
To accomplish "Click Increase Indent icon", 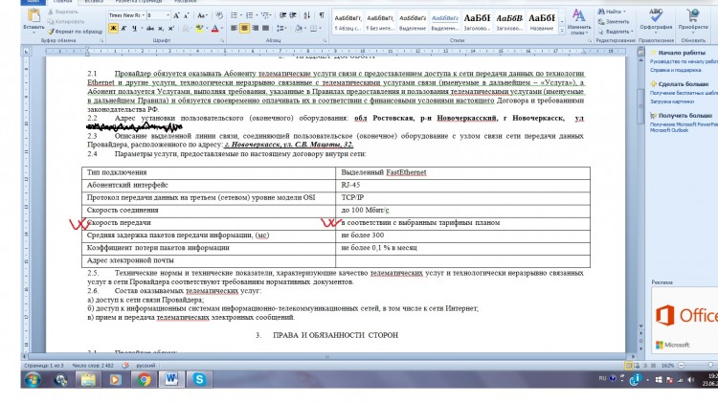I will (293, 15).
